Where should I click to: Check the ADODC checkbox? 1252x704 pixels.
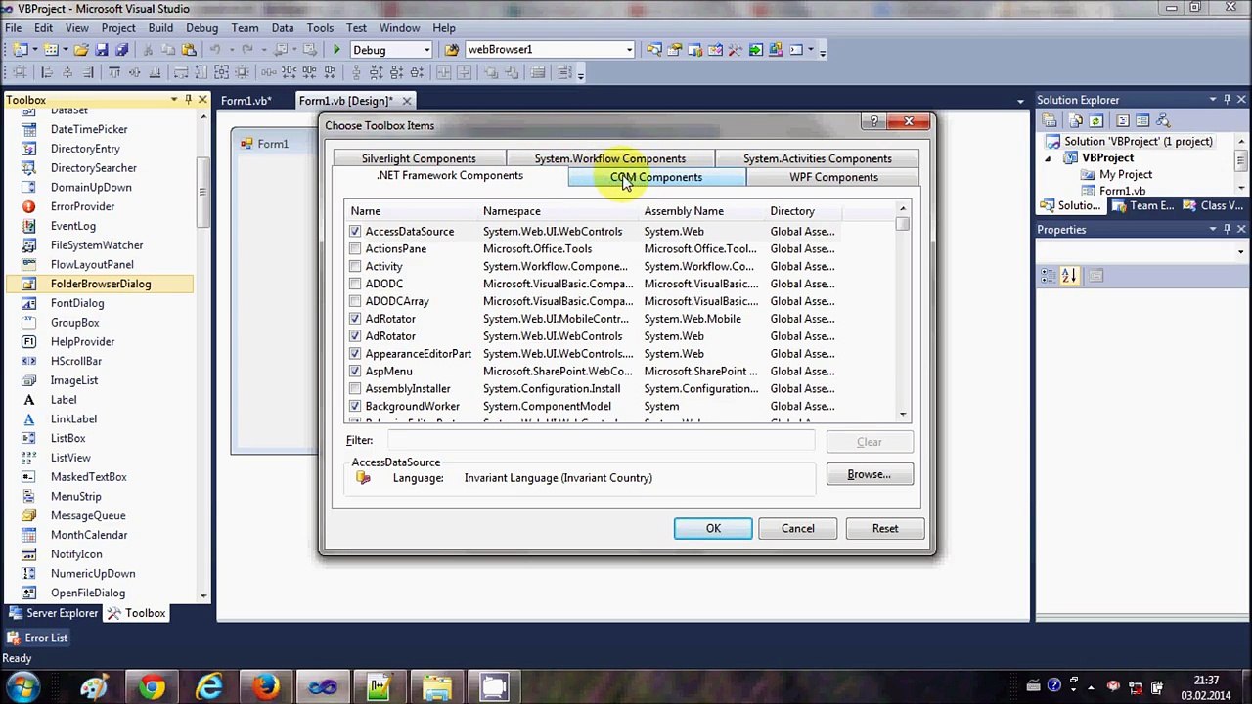[x=355, y=285]
